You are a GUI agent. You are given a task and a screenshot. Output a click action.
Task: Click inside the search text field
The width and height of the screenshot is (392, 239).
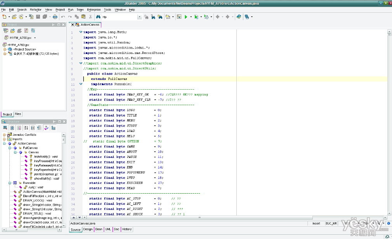coord(119,17)
